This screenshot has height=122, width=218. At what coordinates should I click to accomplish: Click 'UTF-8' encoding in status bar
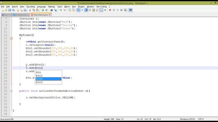coord(201,119)
